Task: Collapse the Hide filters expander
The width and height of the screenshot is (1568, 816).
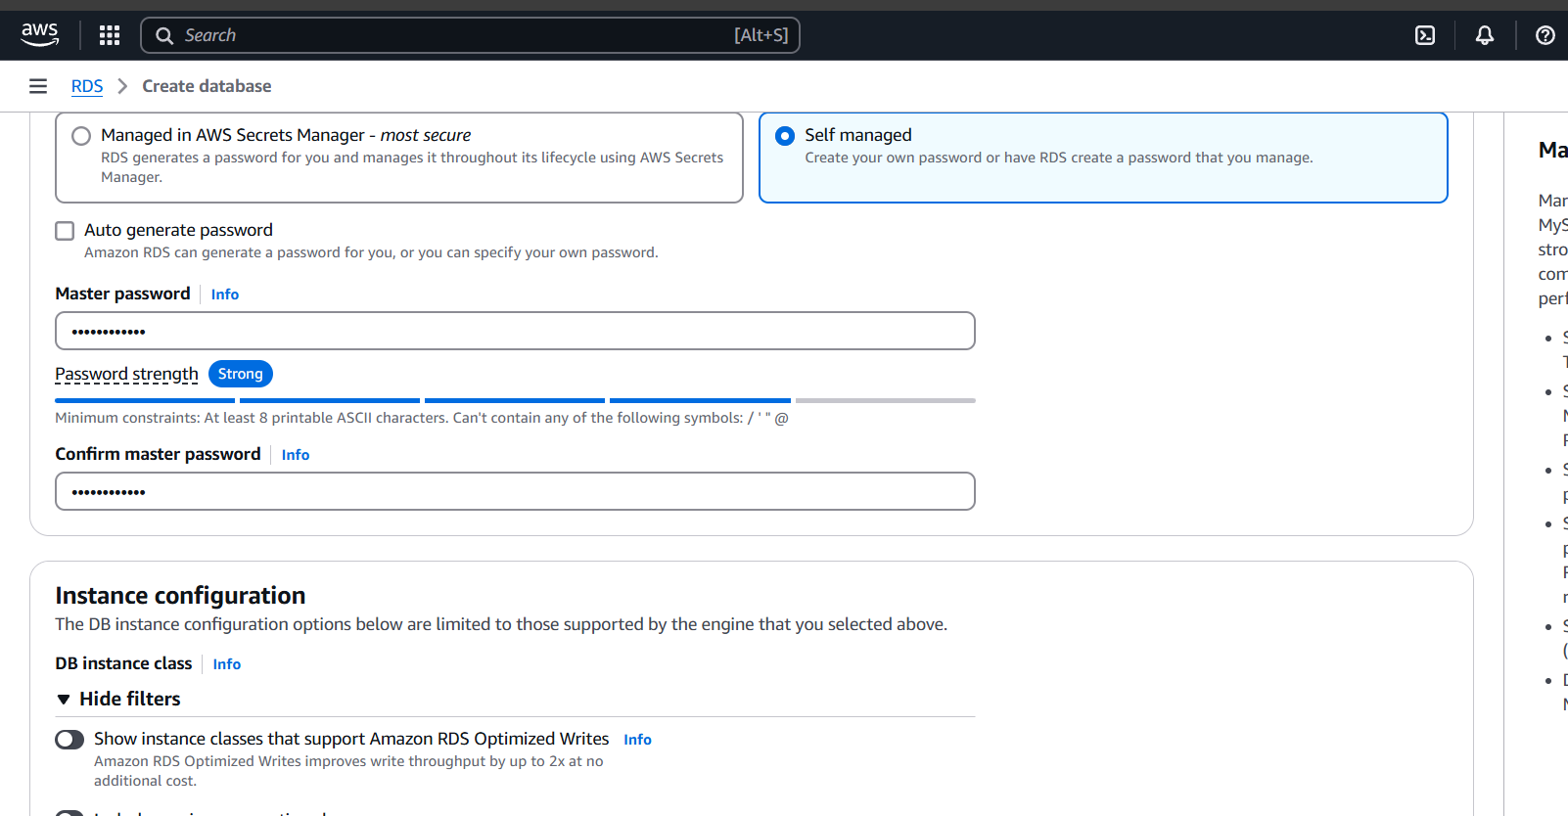Action: [x=118, y=699]
